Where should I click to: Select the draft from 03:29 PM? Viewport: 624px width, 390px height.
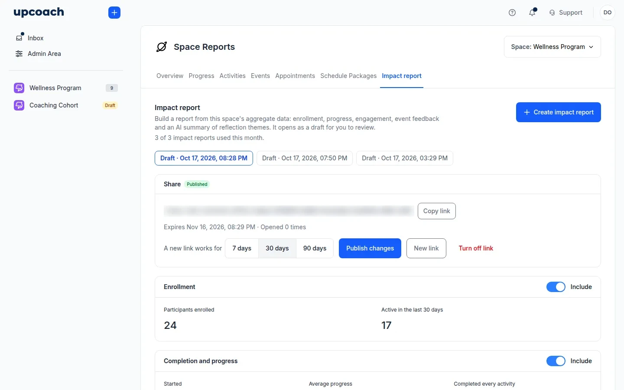pos(405,158)
